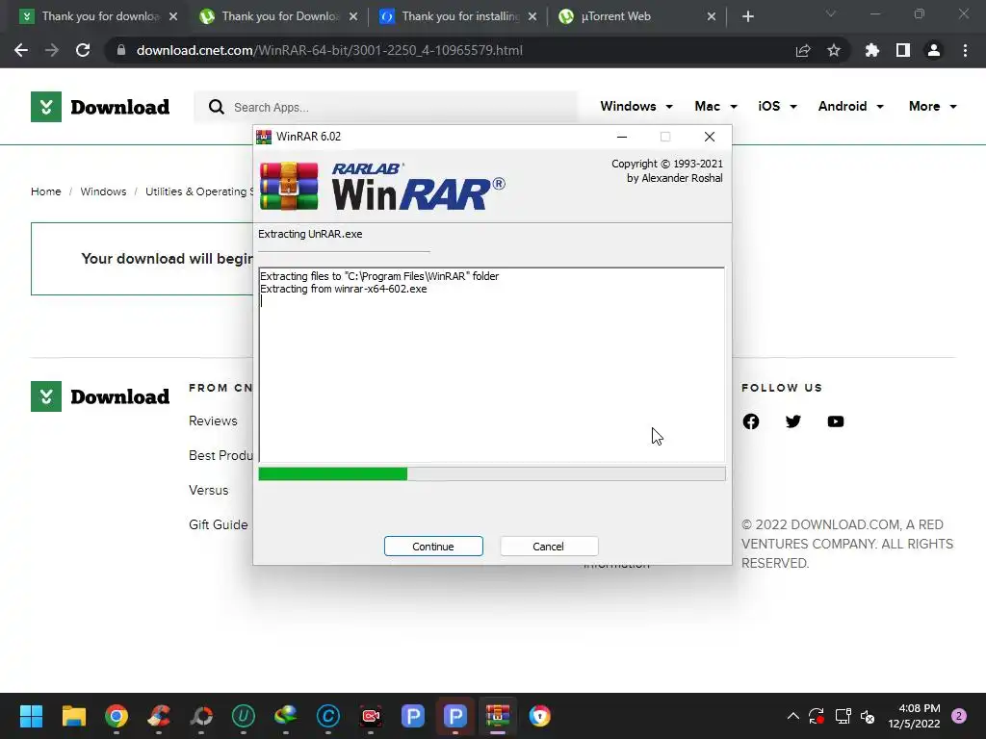Image resolution: width=986 pixels, height=739 pixels.
Task: Share this page using the share icon
Action: (x=803, y=50)
